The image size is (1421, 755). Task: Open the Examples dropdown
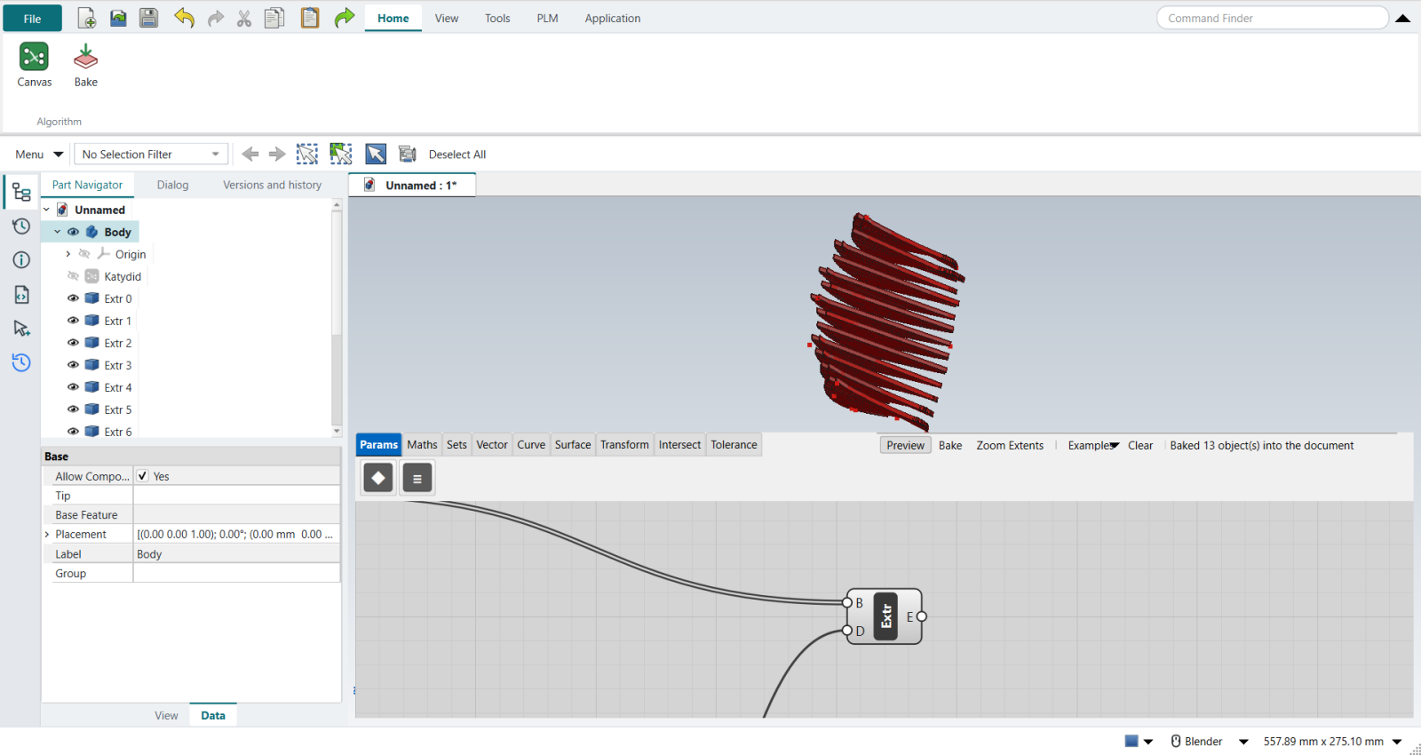pyautogui.click(x=1093, y=446)
